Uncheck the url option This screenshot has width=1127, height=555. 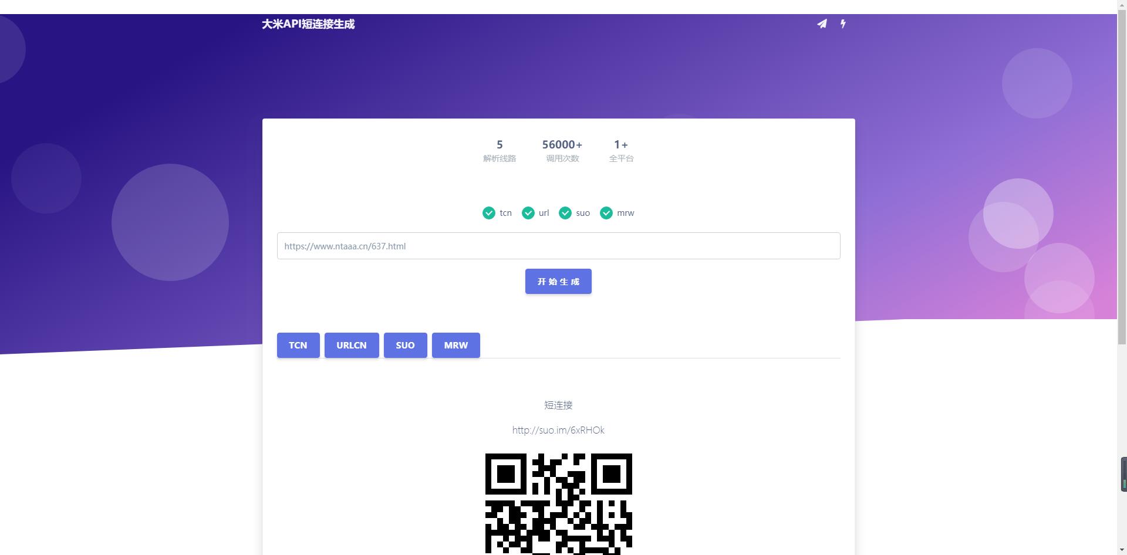(529, 213)
